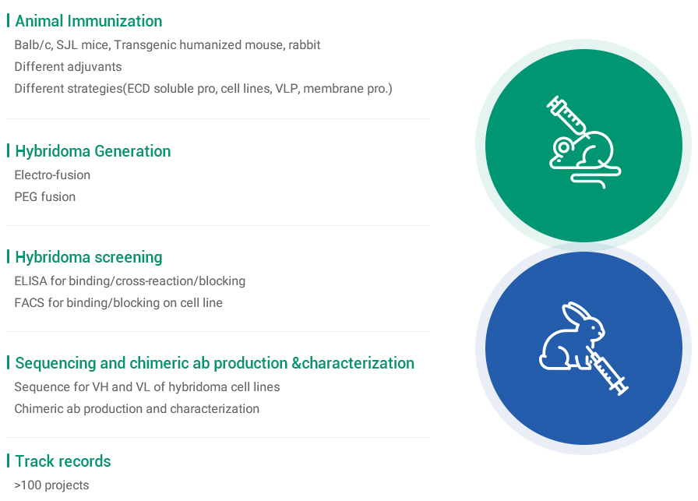Select the blue circle graphic
Viewport: 698px width, 501px height.
583,348
